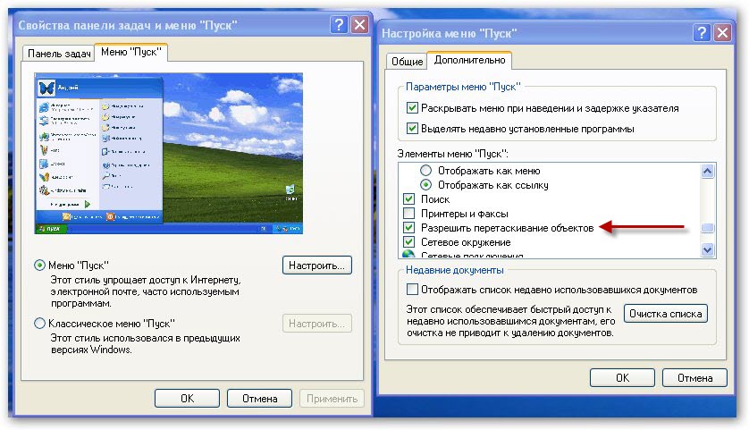
Task: Uncheck Выделять недавно установленные программы
Action: [x=412, y=129]
